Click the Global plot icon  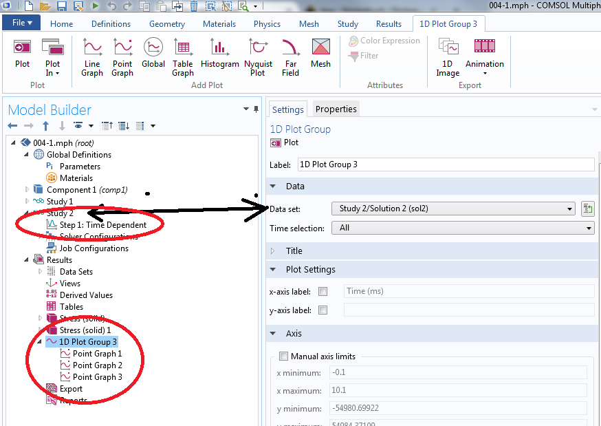[x=153, y=54]
